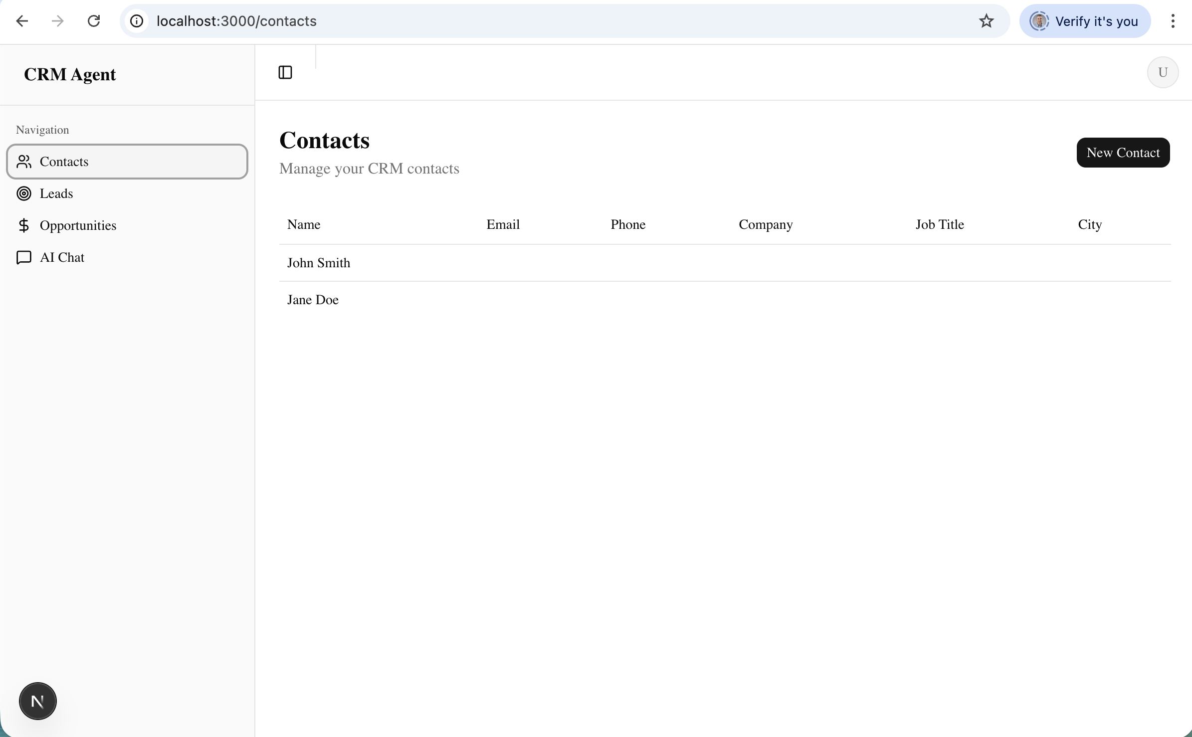This screenshot has width=1192, height=737.
Task: Click the 'N' profile avatar at bottom left
Action: (x=37, y=701)
